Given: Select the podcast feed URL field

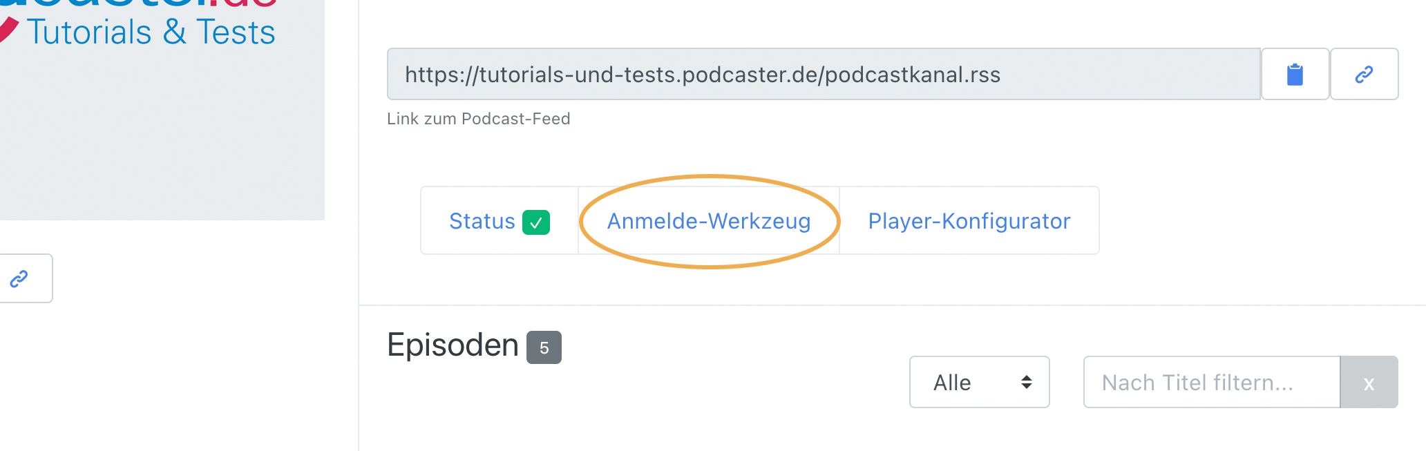Looking at the screenshot, I should pyautogui.click(x=824, y=74).
